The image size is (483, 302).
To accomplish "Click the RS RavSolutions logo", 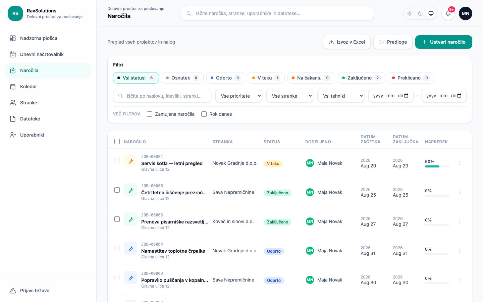I will (x=15, y=13).
